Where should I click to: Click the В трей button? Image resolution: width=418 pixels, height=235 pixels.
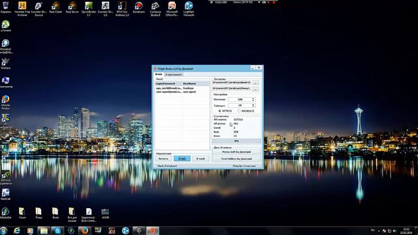point(201,159)
